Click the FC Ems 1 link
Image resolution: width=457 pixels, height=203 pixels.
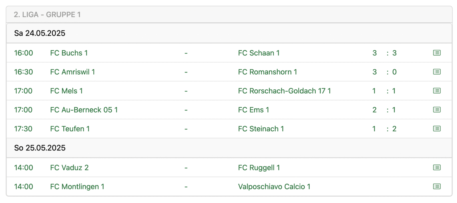[253, 110]
